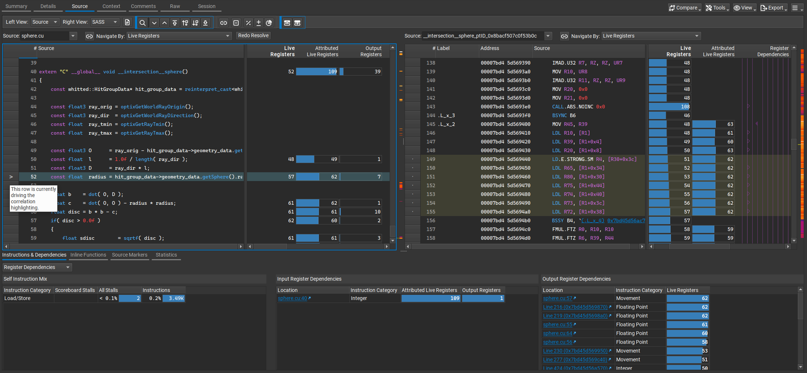This screenshot has width=807, height=373.
Task: Click the plus-minus value display icon
Action: pyautogui.click(x=259, y=22)
